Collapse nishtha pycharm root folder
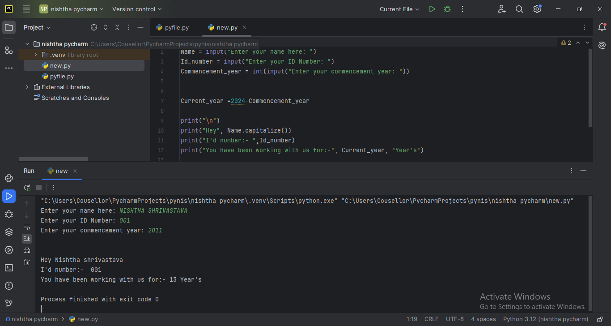This screenshot has width=611, height=326. (x=27, y=44)
